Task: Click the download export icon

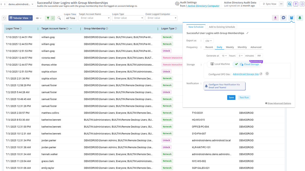Action: pyautogui.click(x=275, y=18)
